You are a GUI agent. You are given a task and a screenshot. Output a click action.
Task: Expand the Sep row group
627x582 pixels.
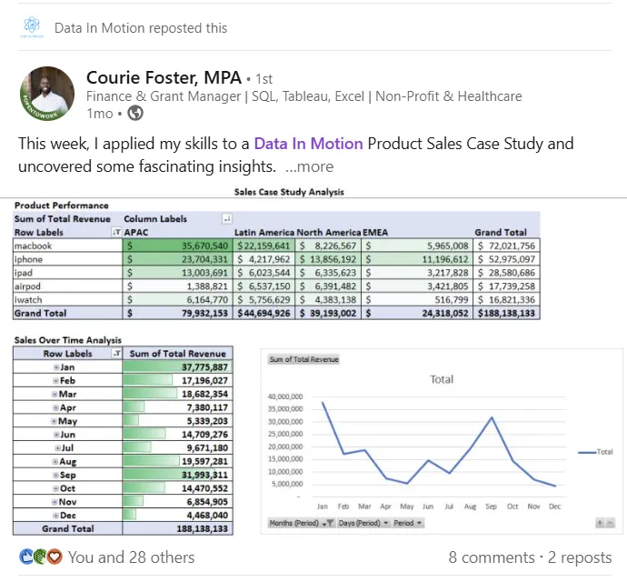click(x=56, y=475)
